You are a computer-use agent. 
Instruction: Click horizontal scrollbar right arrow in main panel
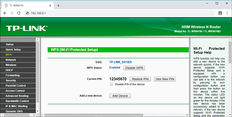187,115
